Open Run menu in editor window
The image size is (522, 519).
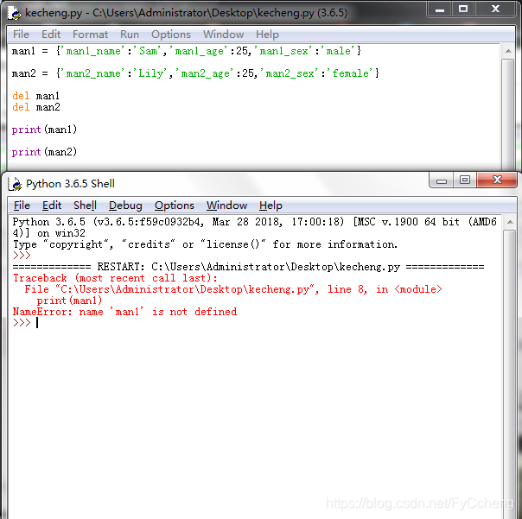[x=130, y=35]
